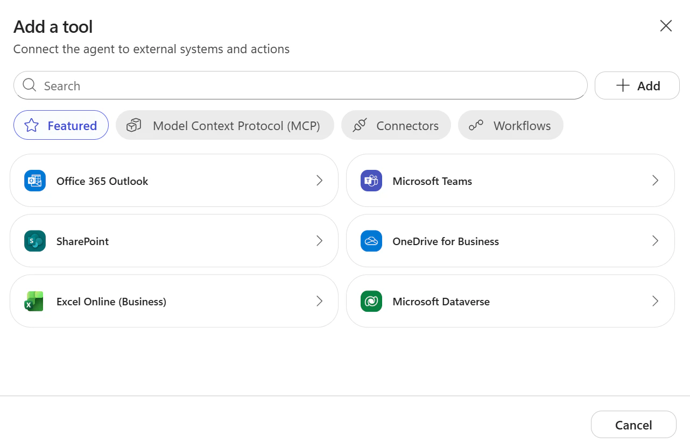
Task: Switch to the Connectors tab
Action: [x=396, y=125]
